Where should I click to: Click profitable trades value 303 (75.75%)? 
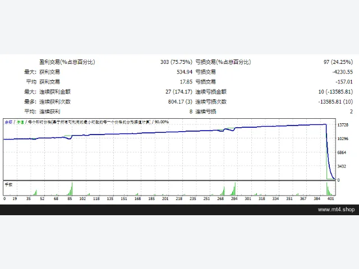176,62
